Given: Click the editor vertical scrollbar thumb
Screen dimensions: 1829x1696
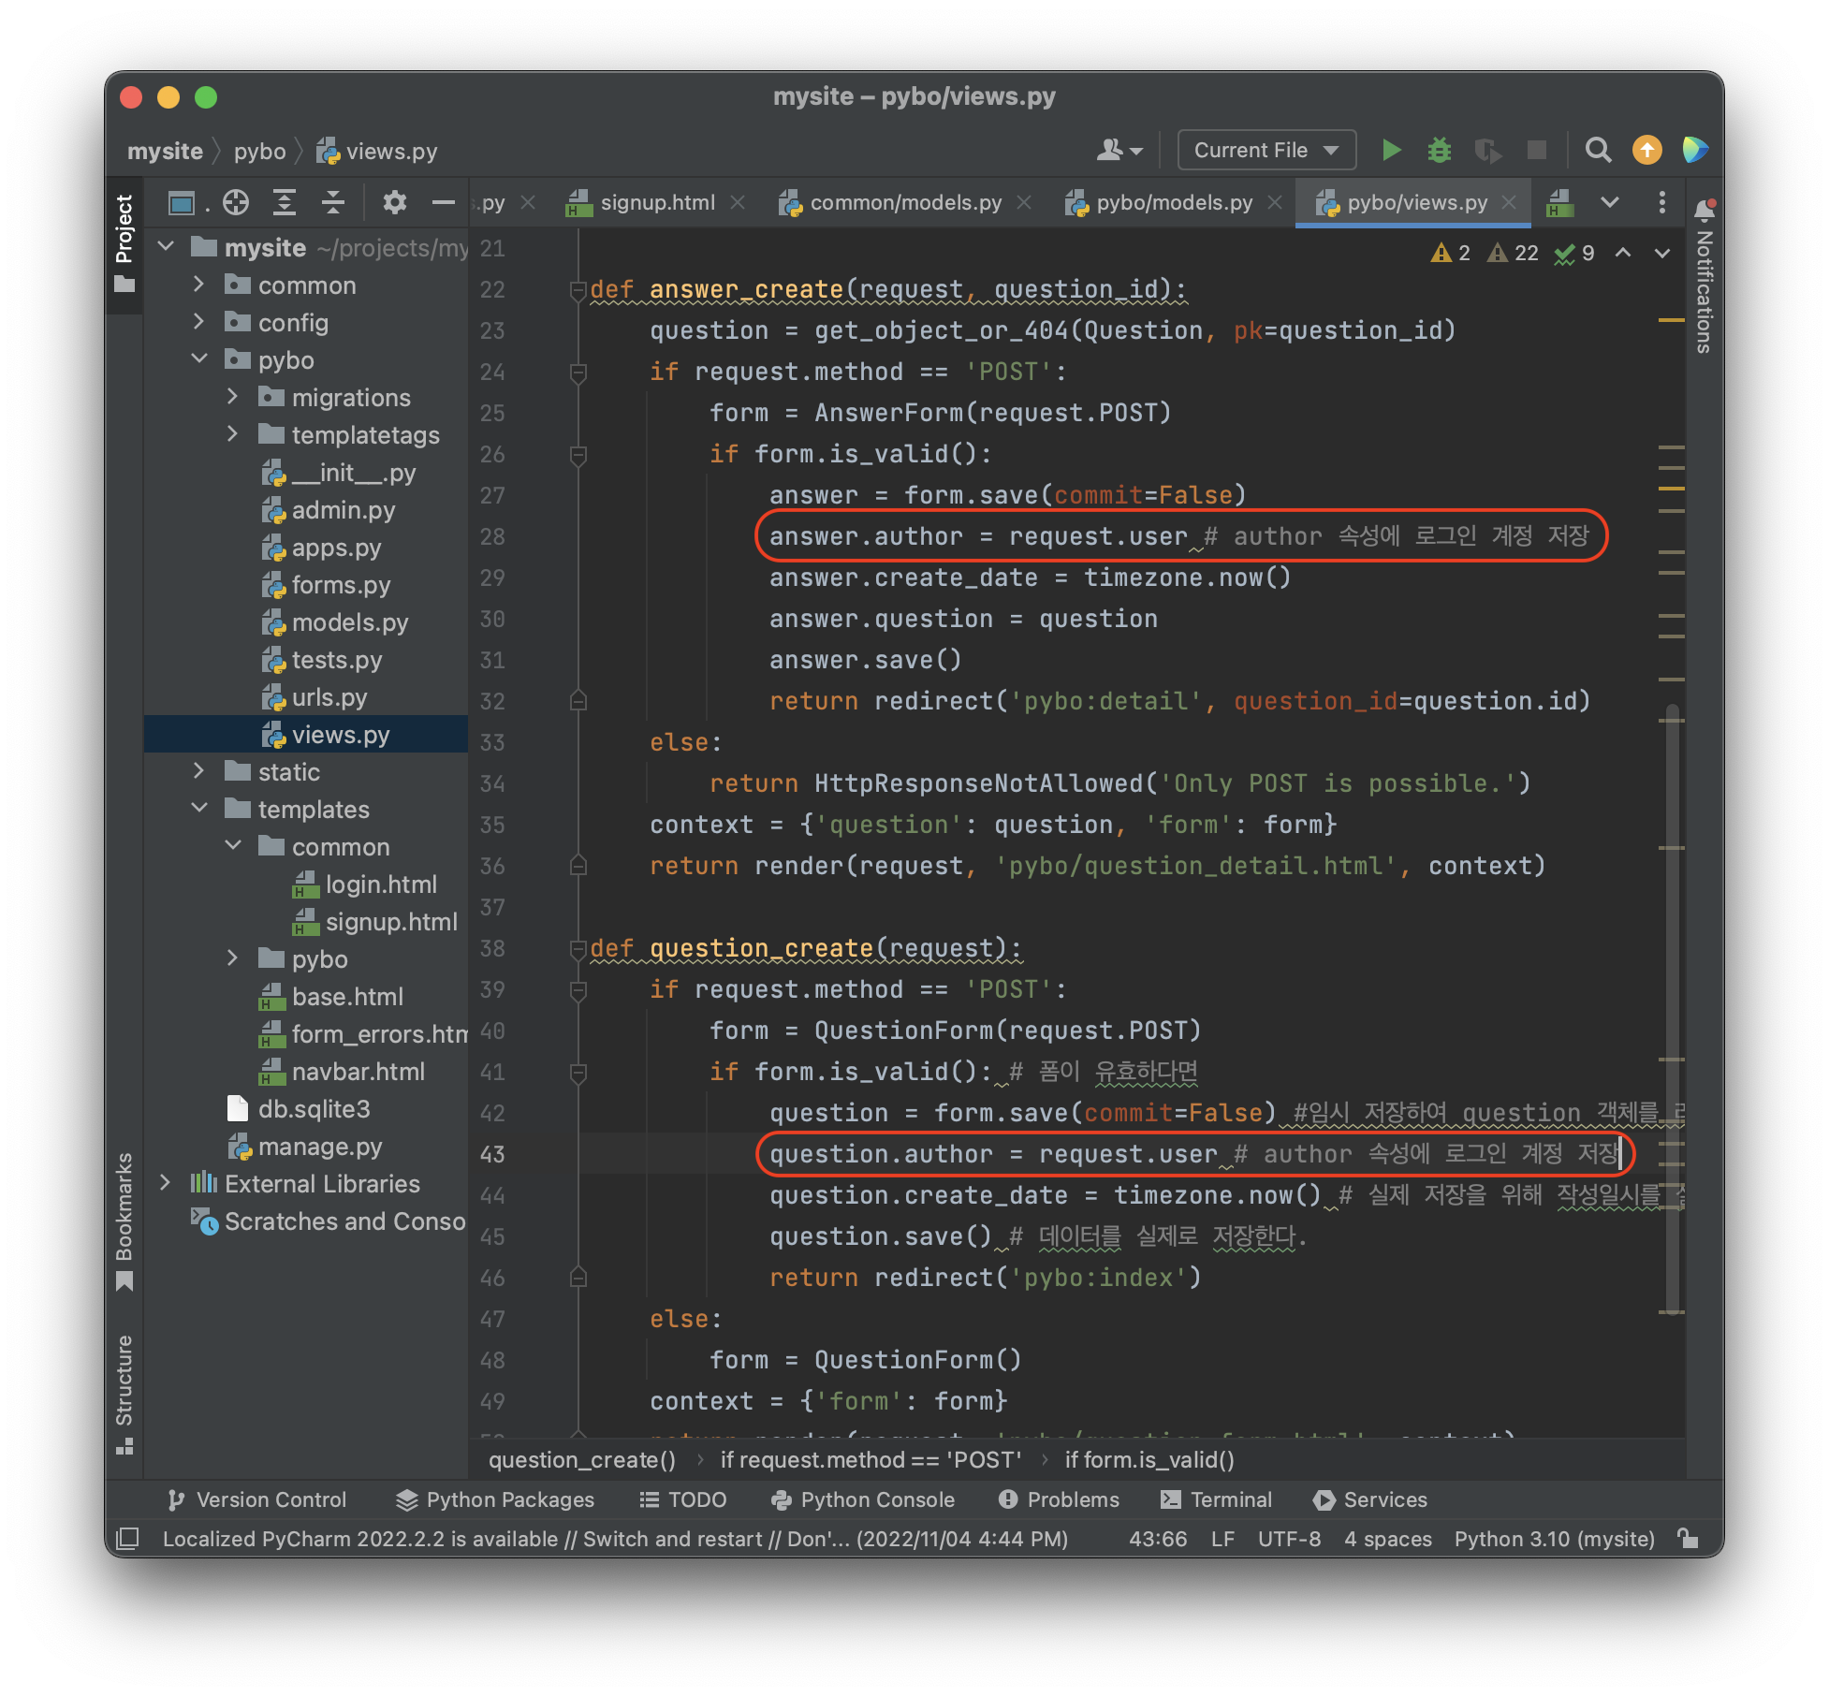Looking at the screenshot, I should 1673,1011.
